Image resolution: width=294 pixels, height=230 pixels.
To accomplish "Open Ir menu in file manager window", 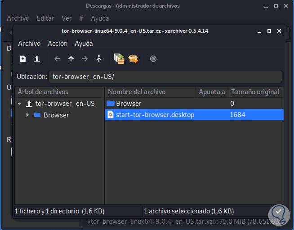I will [x=81, y=18].
